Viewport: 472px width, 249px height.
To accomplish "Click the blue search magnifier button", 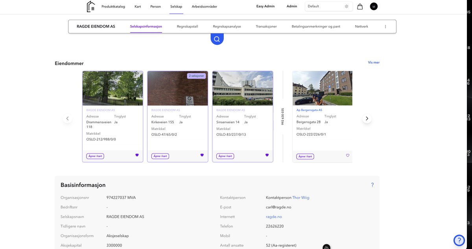I will (217, 39).
